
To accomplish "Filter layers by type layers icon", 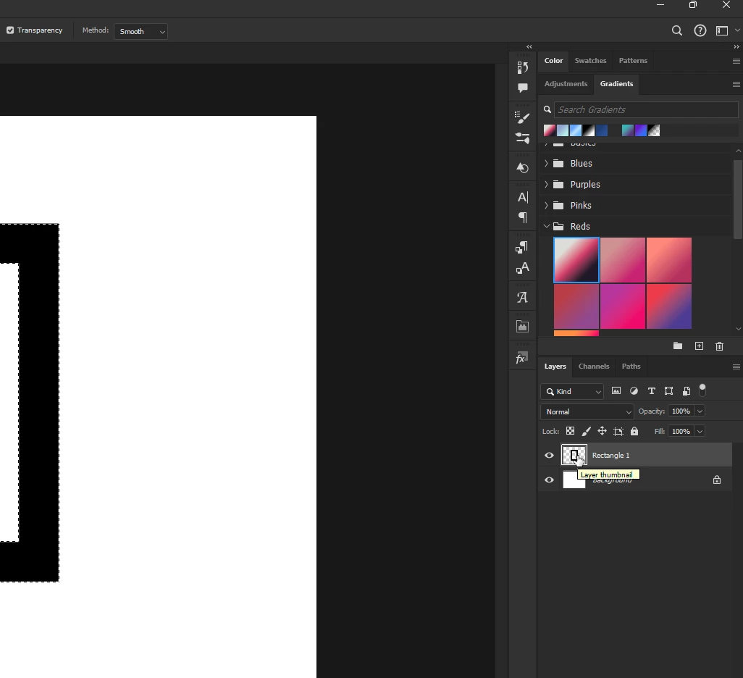I will [x=652, y=390].
